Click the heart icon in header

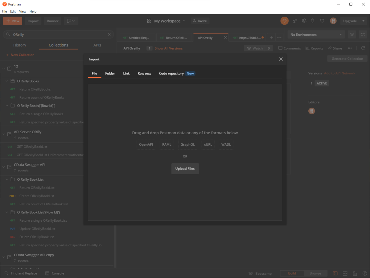pyautogui.click(x=322, y=21)
